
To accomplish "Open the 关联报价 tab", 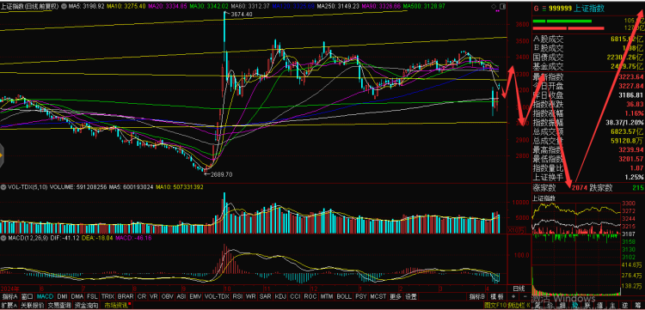I will point(32,306).
